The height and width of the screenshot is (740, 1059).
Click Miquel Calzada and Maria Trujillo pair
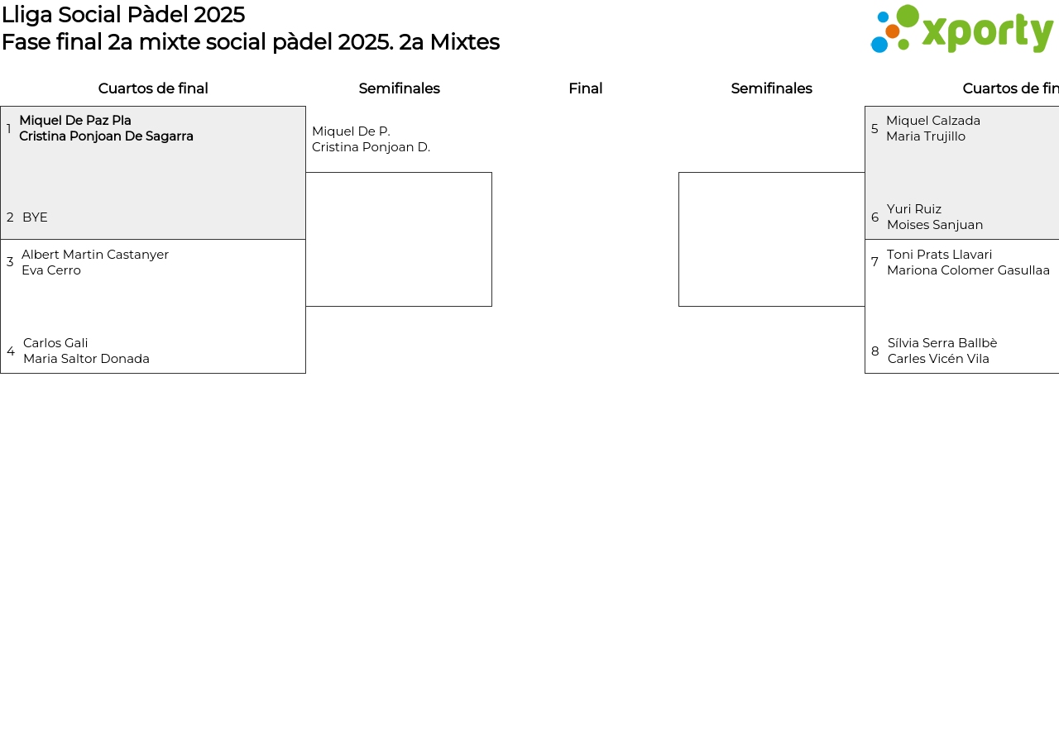tap(932, 128)
